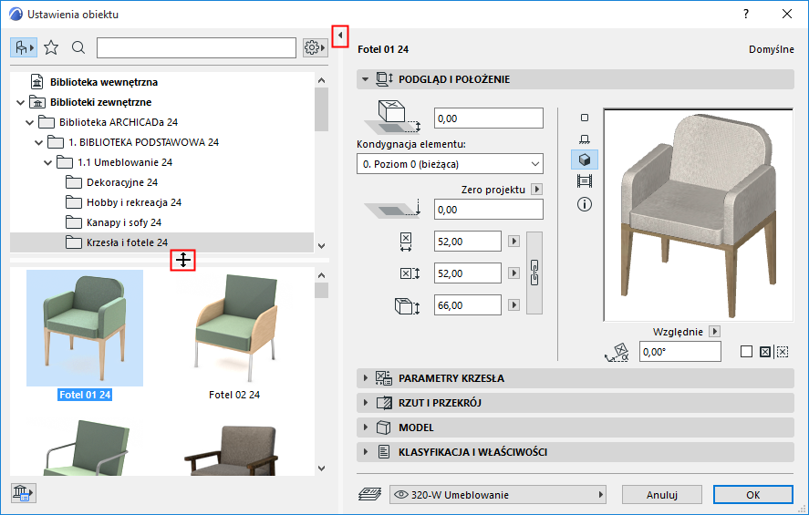Select the green chair with metal armrests
Screen dimensions: 809x515
[x=85, y=448]
